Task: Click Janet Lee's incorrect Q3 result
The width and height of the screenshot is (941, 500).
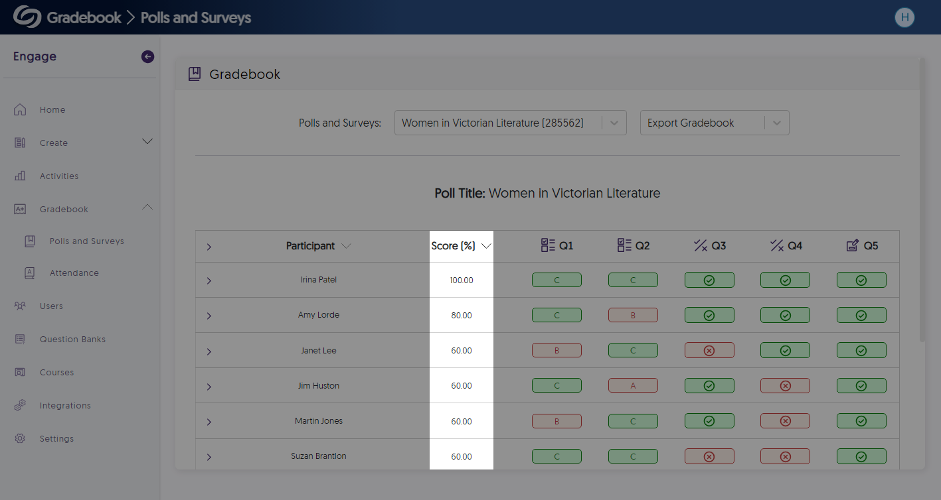Action: 709,351
